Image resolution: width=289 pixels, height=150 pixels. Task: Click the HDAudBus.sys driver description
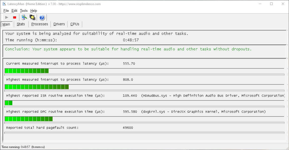pyautogui.click(x=213, y=95)
